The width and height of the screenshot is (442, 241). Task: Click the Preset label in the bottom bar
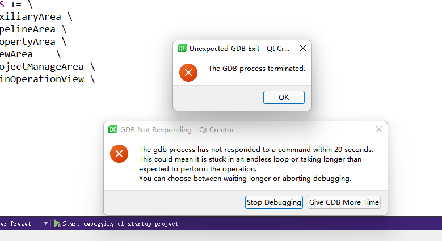pyautogui.click(x=20, y=224)
